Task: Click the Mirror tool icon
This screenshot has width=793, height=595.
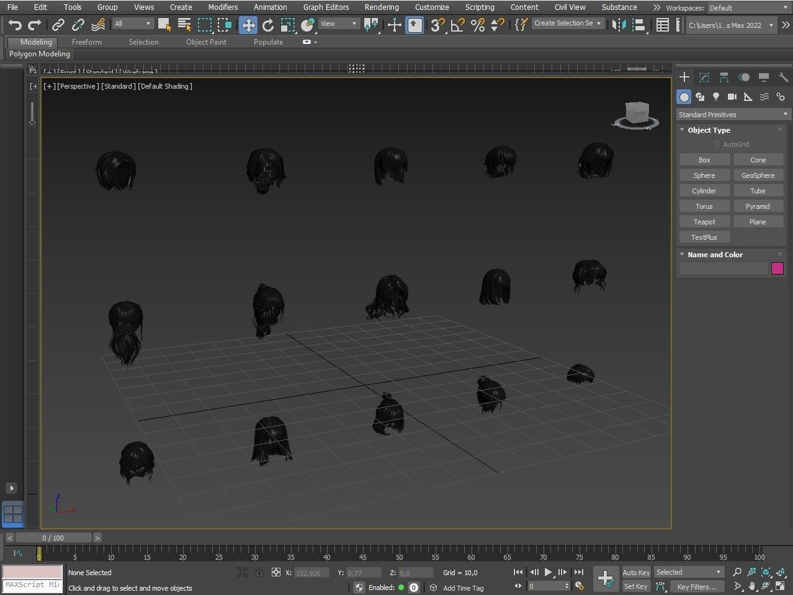Action: pyautogui.click(x=619, y=25)
